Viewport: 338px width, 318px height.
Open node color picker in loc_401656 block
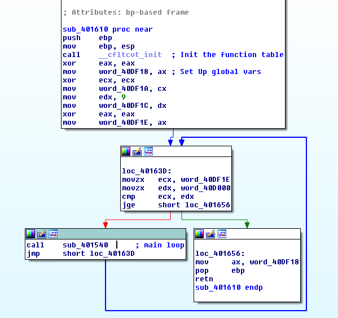coord(199,234)
